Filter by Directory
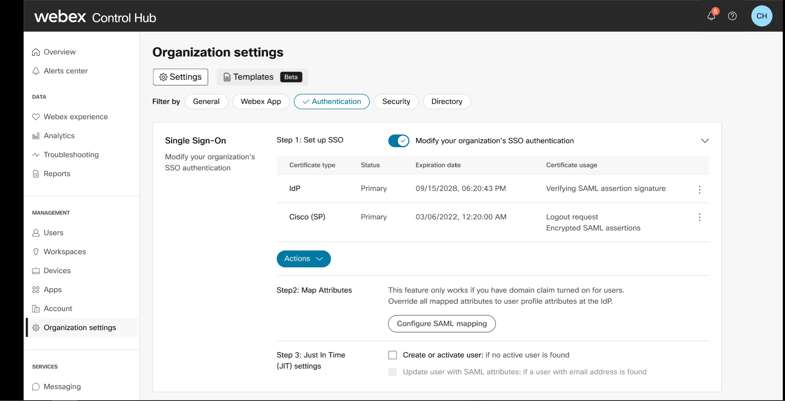This screenshot has width=785, height=401. [447, 102]
